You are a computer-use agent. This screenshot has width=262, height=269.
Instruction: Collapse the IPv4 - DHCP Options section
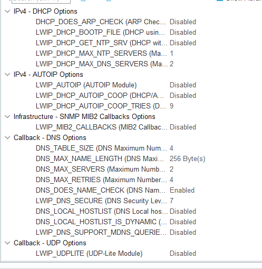[x=7, y=12]
